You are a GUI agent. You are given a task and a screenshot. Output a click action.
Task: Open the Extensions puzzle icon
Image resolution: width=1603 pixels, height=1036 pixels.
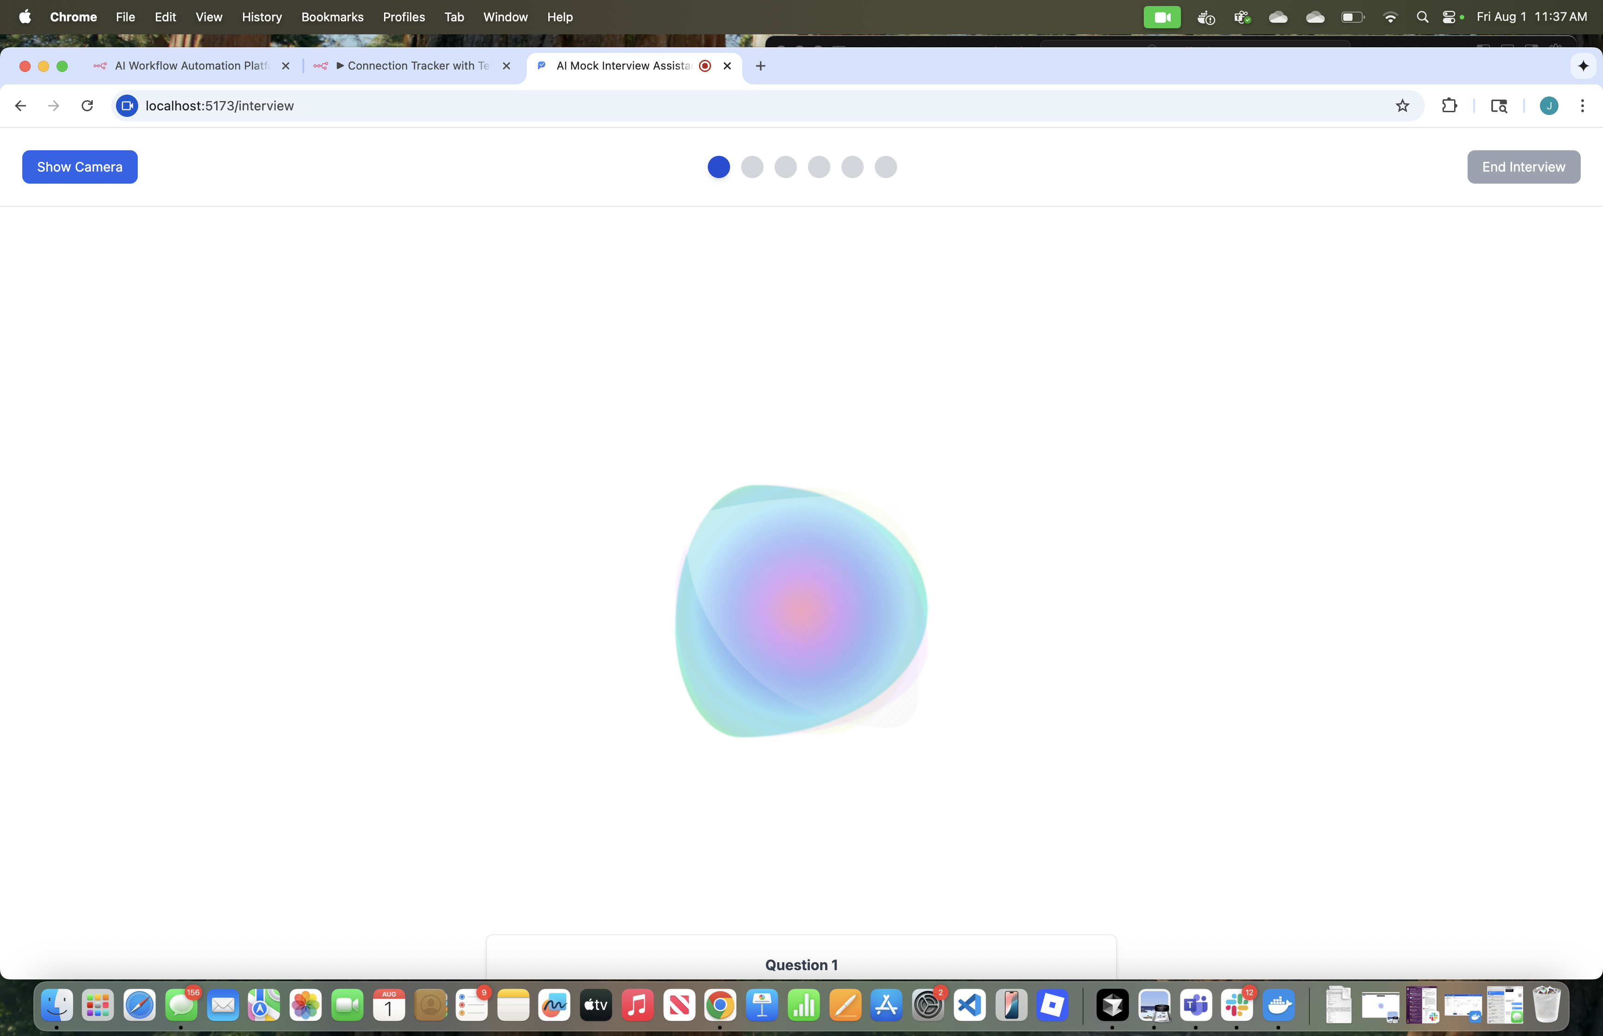1449,106
